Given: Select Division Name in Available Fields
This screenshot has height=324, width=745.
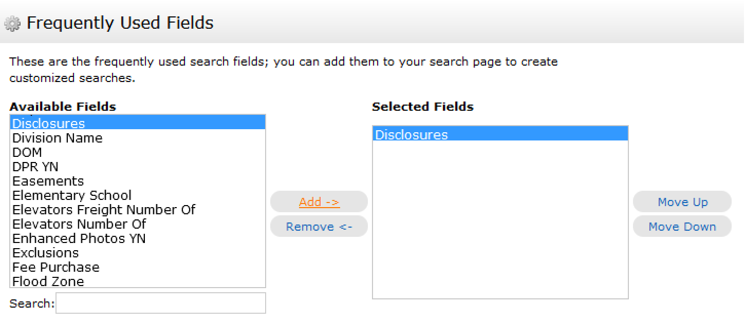Looking at the screenshot, I should [x=138, y=138].
